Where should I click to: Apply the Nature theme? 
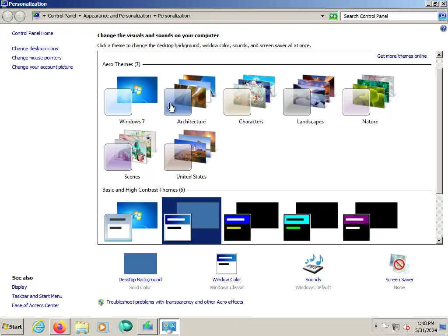click(370, 100)
